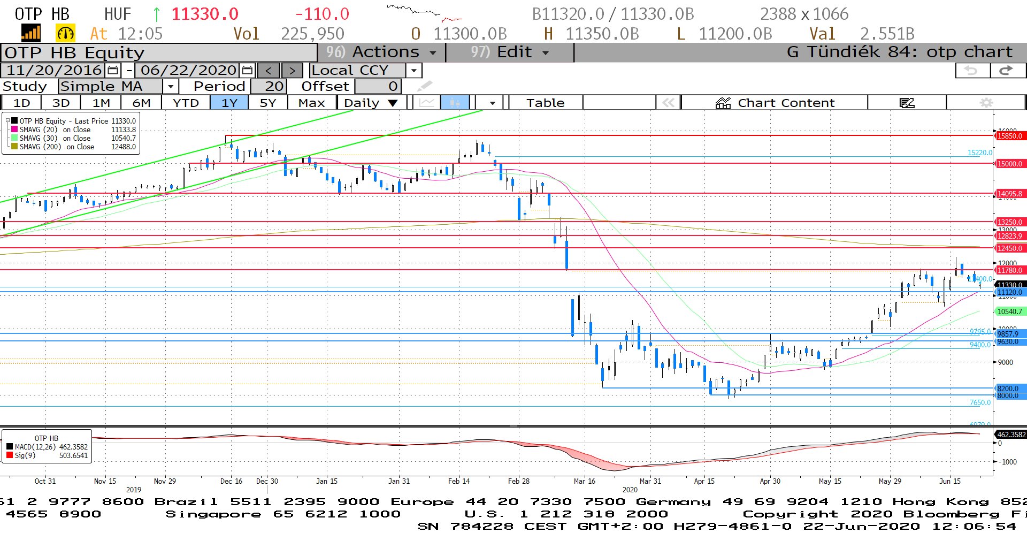Open the end date calendar picker
Screen dimensions: 1027x556
(x=247, y=70)
